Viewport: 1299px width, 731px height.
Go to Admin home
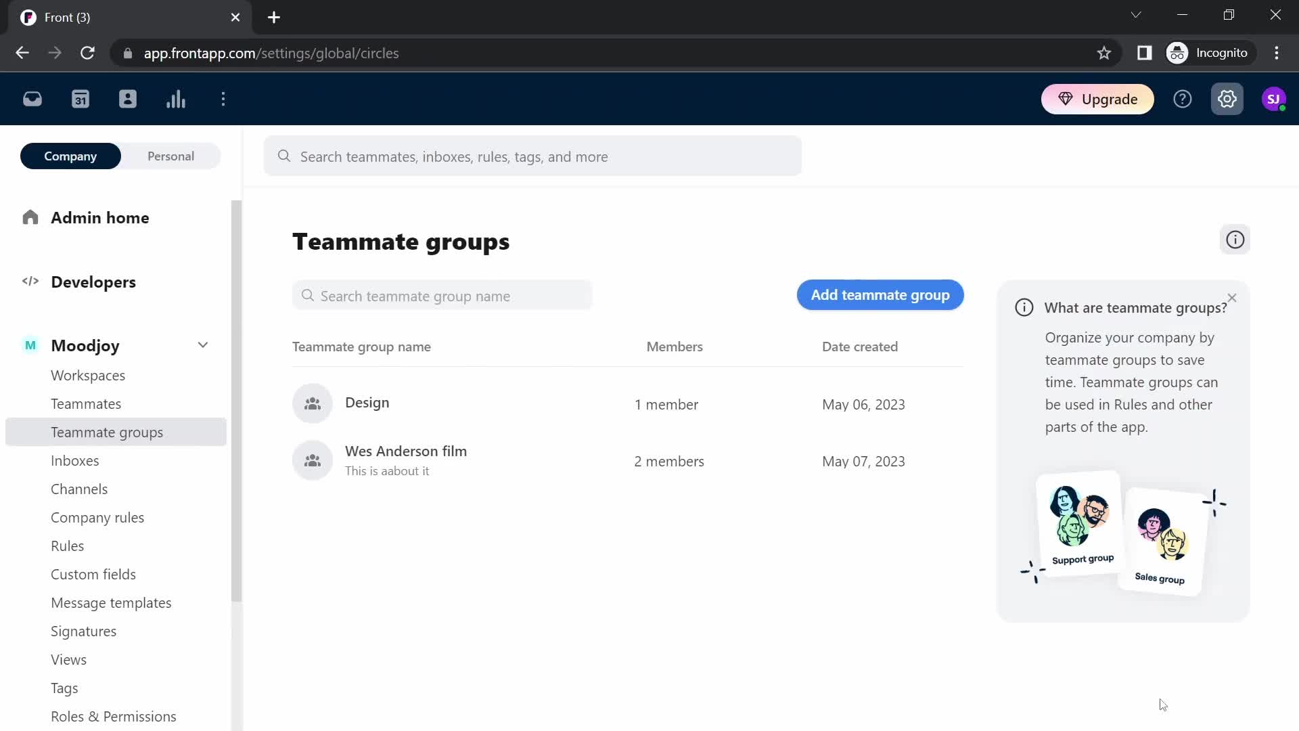tap(100, 217)
